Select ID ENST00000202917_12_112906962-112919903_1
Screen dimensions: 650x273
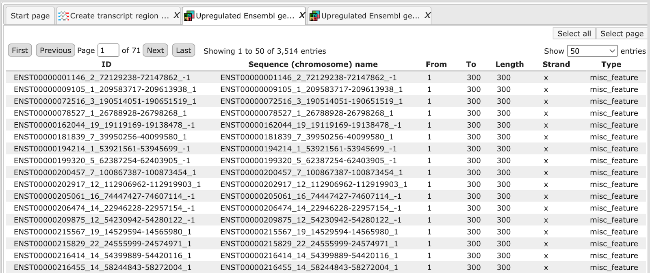107,184
